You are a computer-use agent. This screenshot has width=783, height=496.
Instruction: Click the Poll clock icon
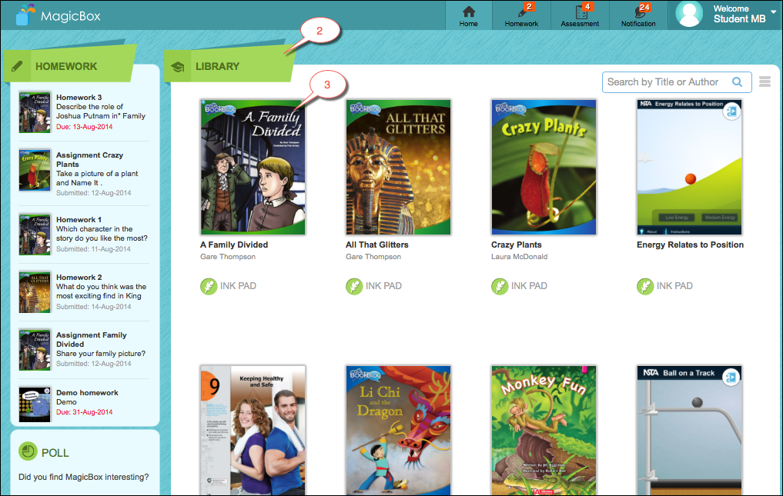click(x=28, y=451)
